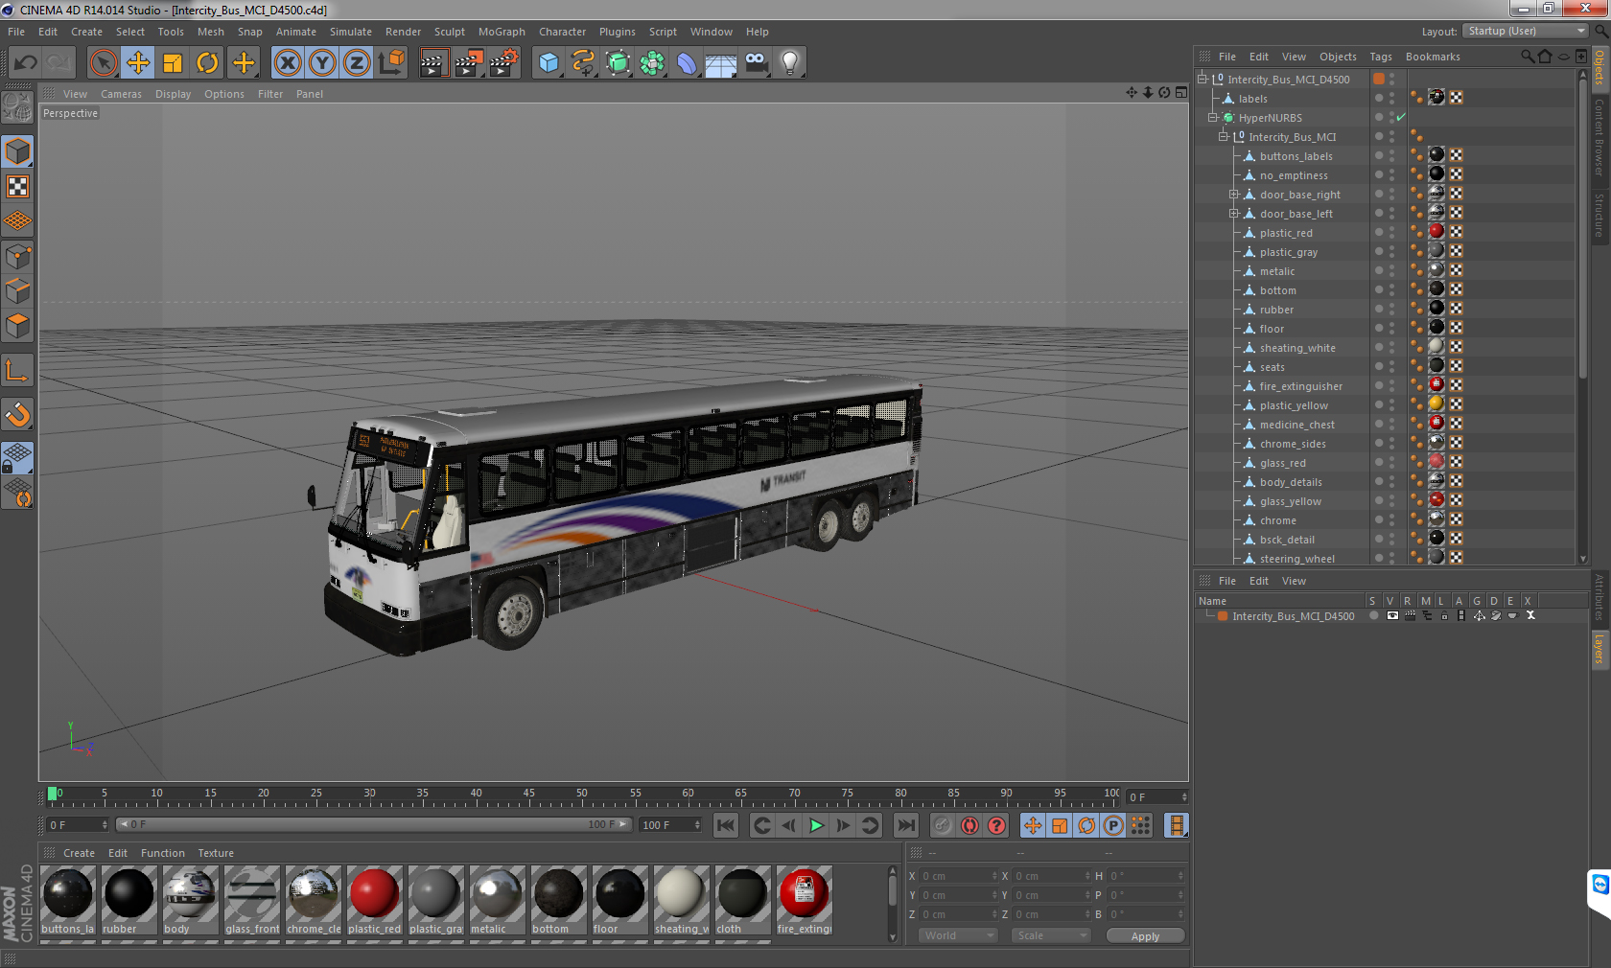Add a light object
This screenshot has width=1611, height=968.
click(790, 63)
